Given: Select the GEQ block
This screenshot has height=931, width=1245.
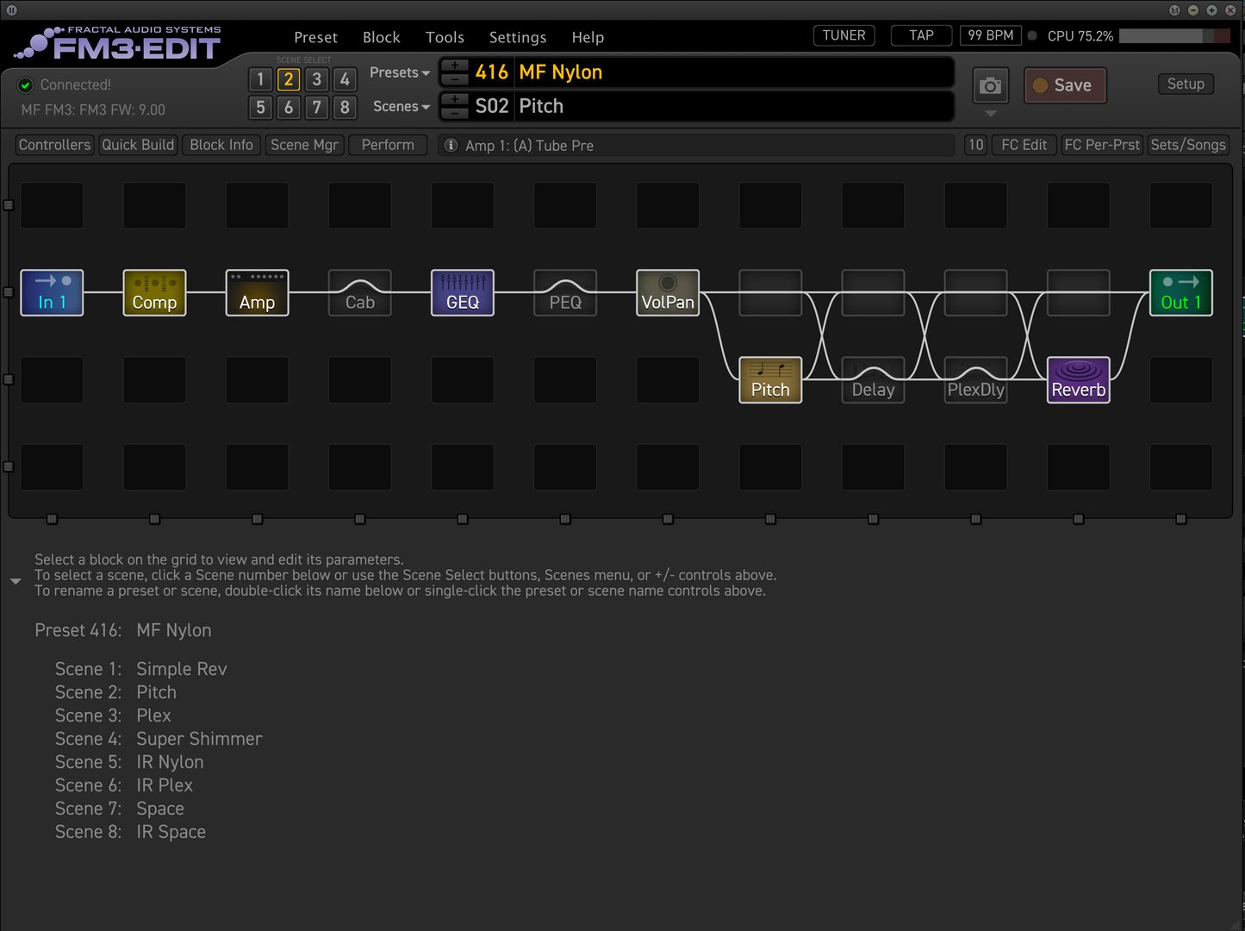Looking at the screenshot, I should coord(463,293).
